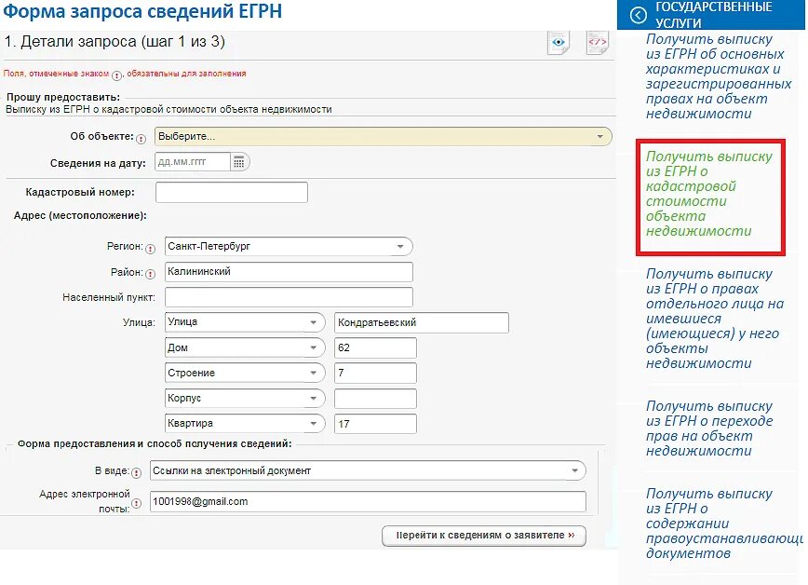Click the empty Населенный пункт field
This screenshot has height=585, width=808.
coord(289,297)
